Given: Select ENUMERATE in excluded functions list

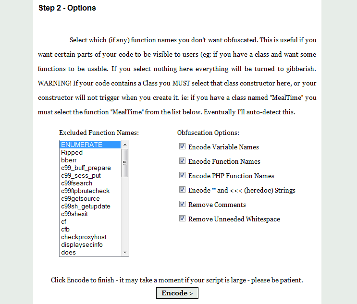Looking at the screenshot, I should [x=90, y=145].
